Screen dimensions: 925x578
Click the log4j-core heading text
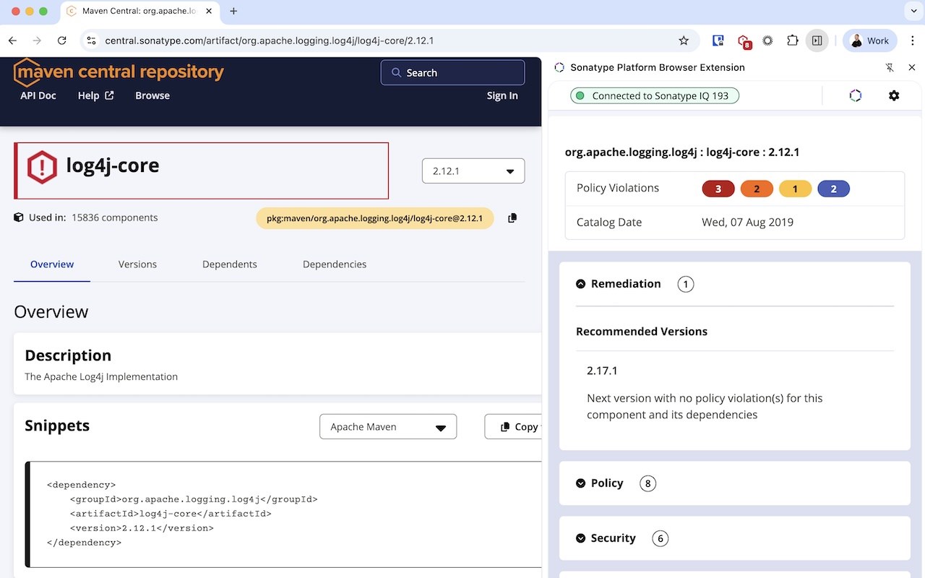point(113,165)
